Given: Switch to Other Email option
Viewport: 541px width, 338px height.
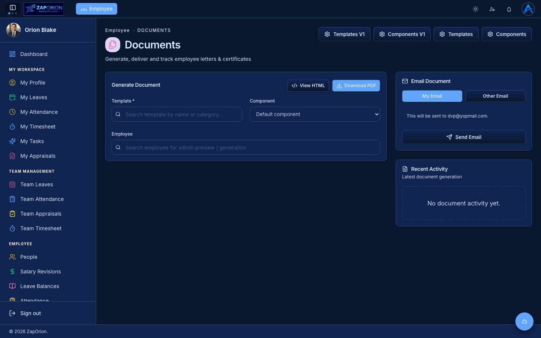Looking at the screenshot, I should (495, 96).
